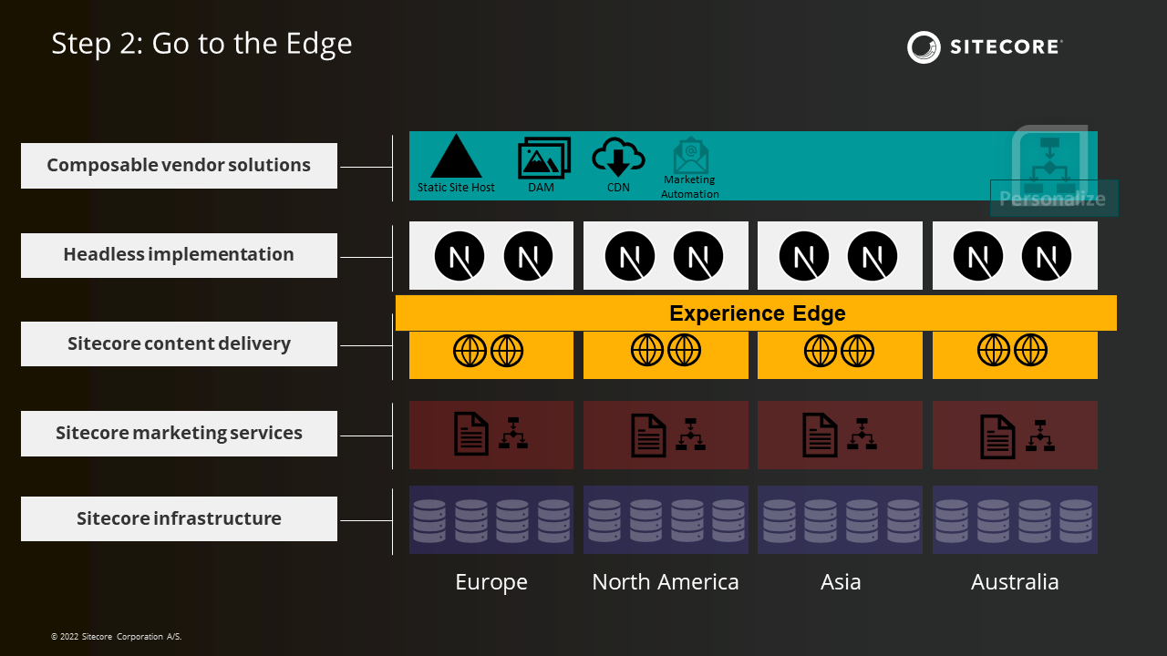Select the Sitecore infrastructure label
This screenshot has width=1167, height=656.
pyautogui.click(x=179, y=519)
